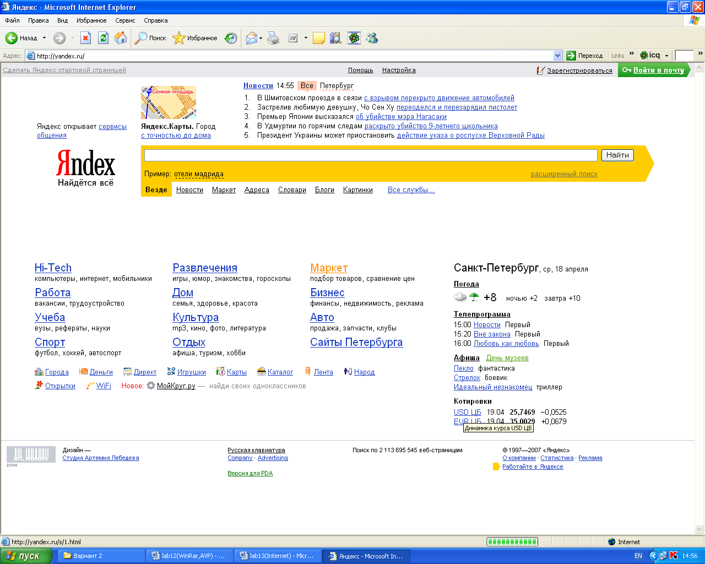Click the Переход go button
Screen dimensions: 705x564
click(585, 56)
